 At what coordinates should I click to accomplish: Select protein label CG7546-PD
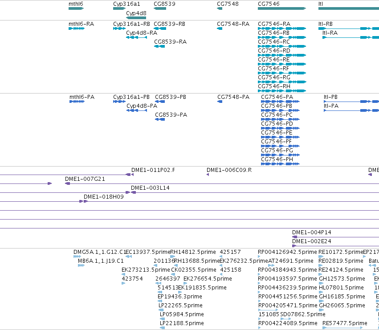[x=277, y=124]
